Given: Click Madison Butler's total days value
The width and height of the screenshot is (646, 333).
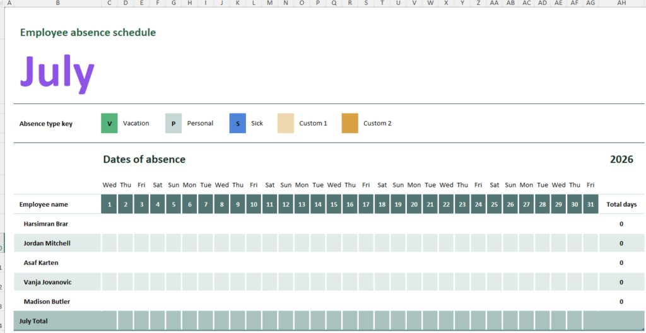Looking at the screenshot, I should pos(621,301).
